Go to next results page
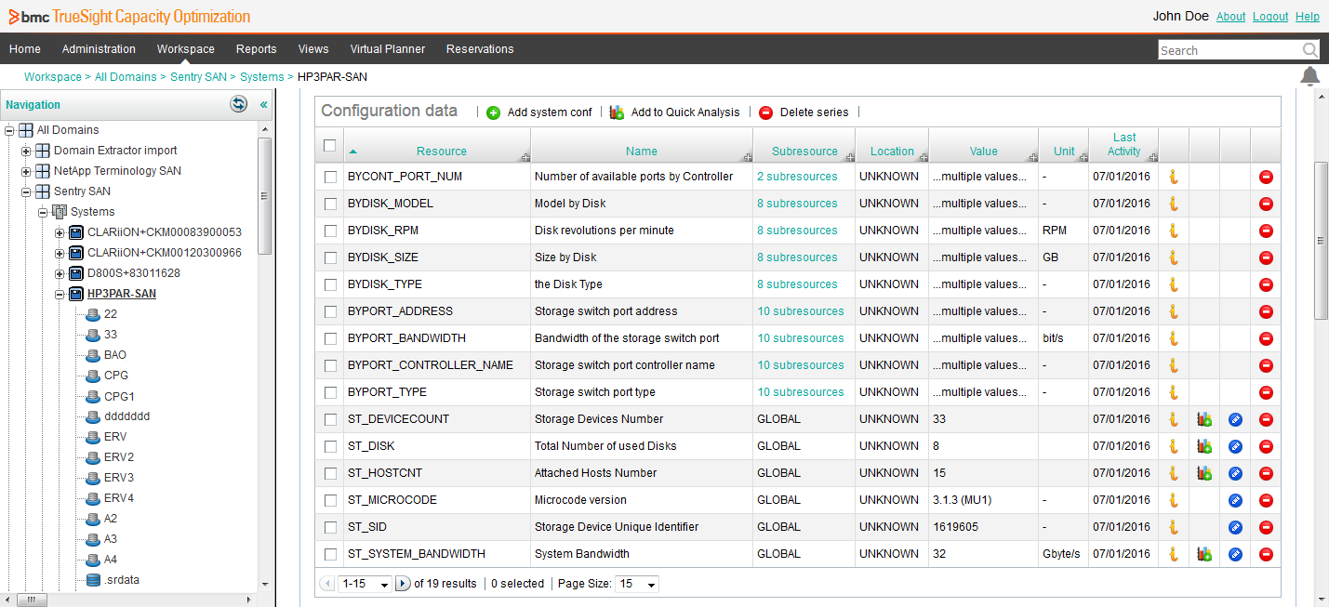Viewport: 1329px width, 607px height. pyautogui.click(x=403, y=584)
